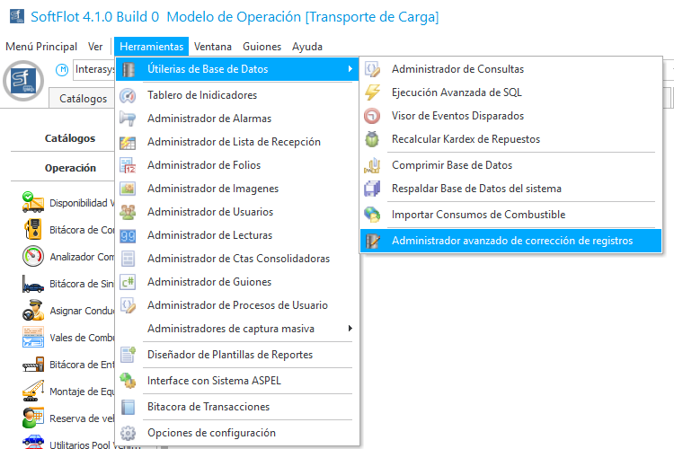Open the Ventana menu
Screen dimensions: 674x449
212,47
